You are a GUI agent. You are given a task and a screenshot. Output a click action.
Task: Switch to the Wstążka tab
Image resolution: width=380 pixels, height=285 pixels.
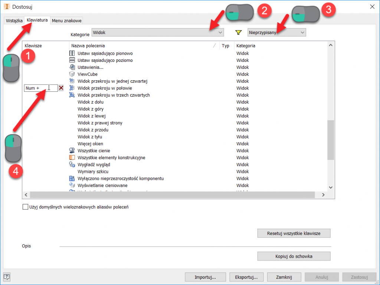(14, 21)
